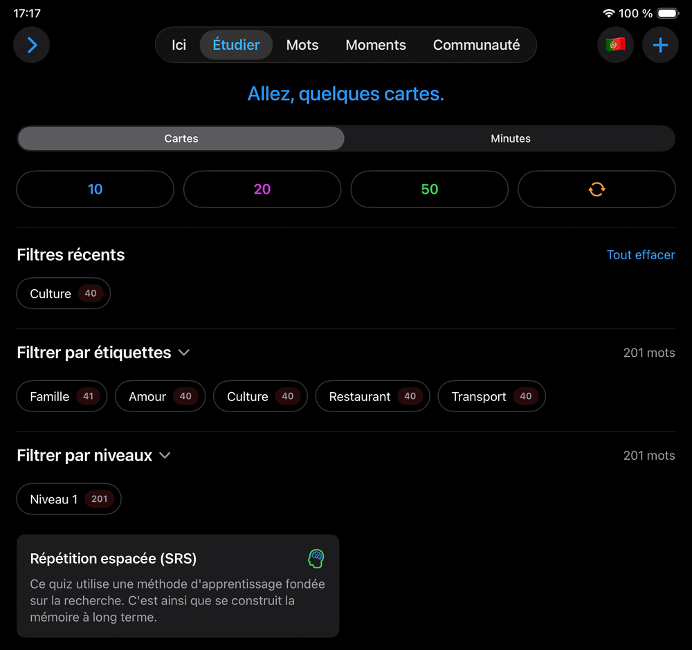Toggle the Famille tag filter
This screenshot has width=692, height=650.
click(x=62, y=397)
